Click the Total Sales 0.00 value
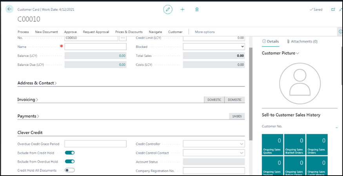 click(240, 56)
